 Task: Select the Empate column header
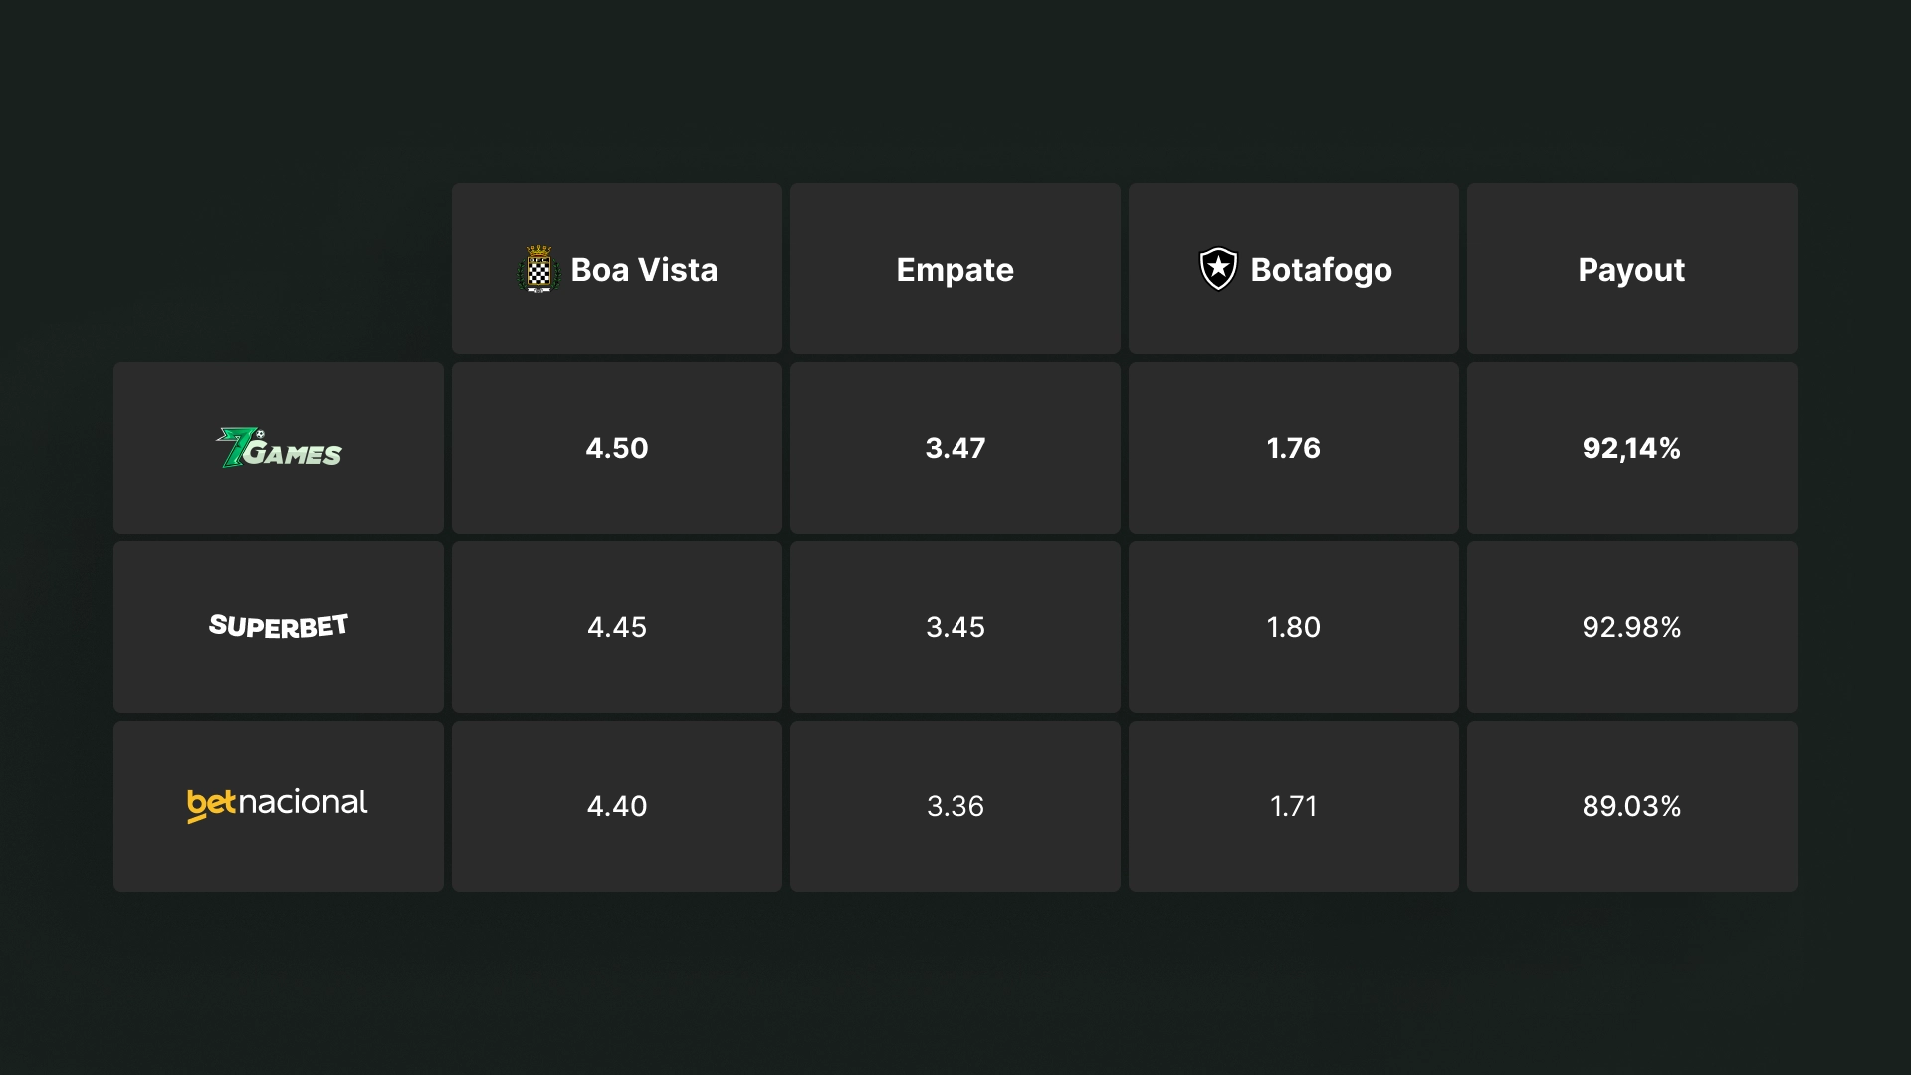(955, 269)
